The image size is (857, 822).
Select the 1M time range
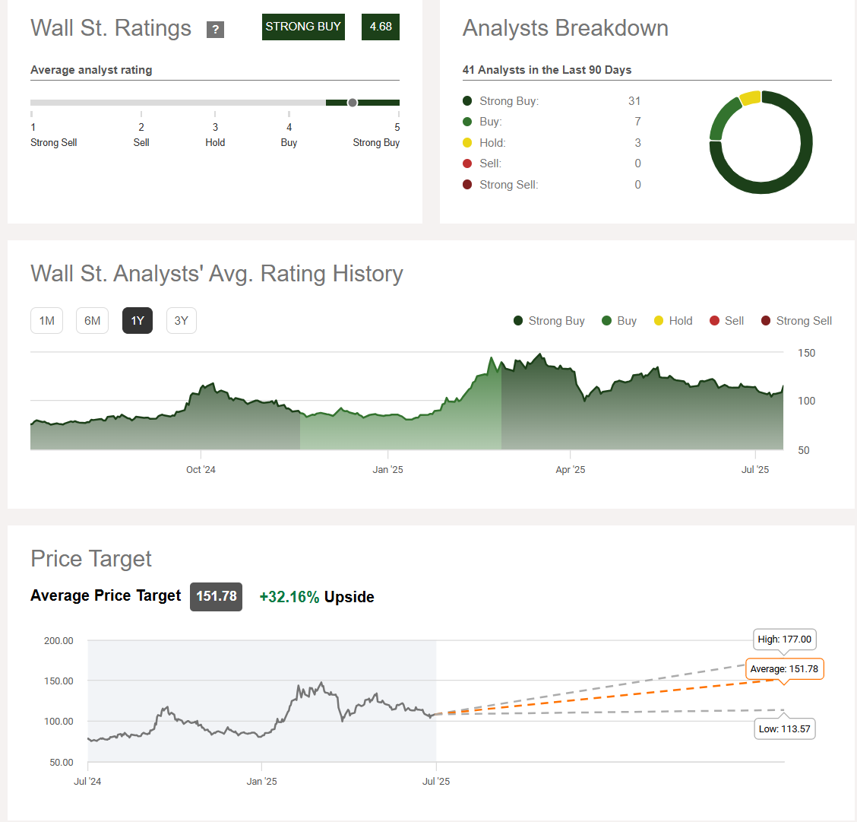coord(47,320)
